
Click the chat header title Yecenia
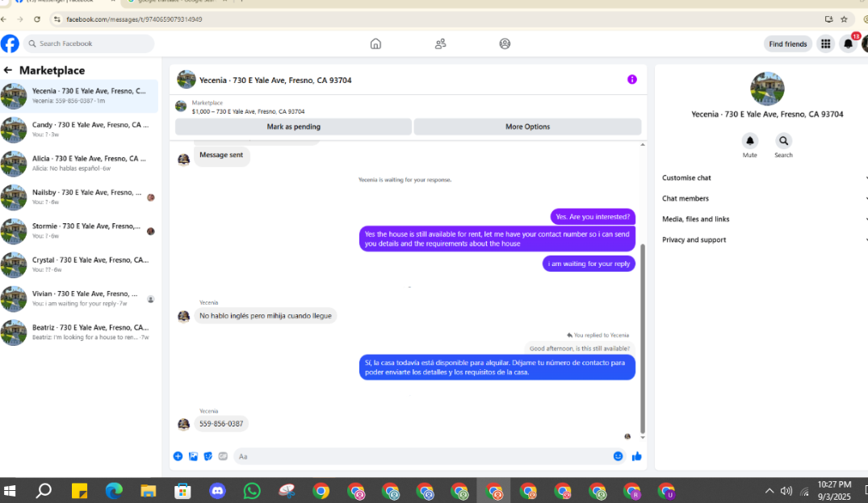click(275, 80)
